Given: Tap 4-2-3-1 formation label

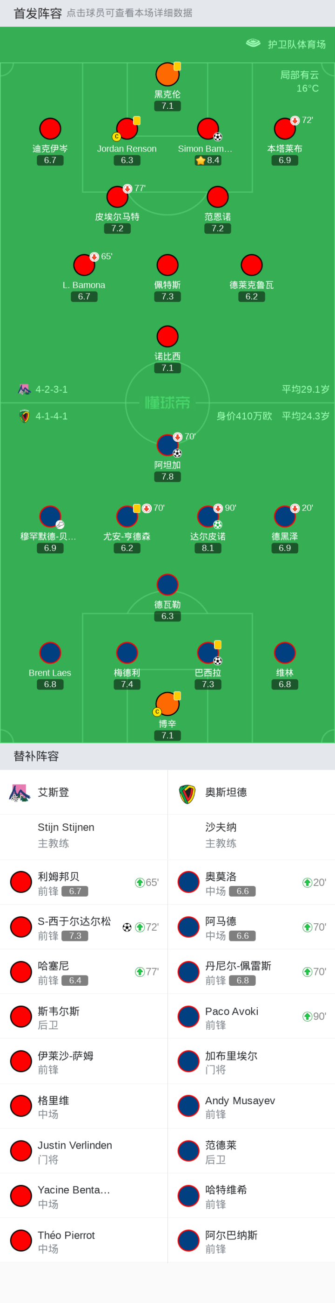Looking at the screenshot, I should click(52, 390).
